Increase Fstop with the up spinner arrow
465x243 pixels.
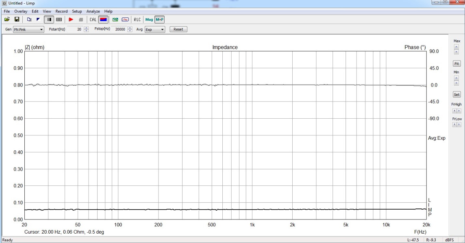[x=130, y=28]
